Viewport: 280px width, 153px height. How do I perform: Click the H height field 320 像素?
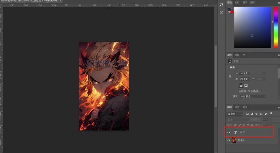coord(244,79)
